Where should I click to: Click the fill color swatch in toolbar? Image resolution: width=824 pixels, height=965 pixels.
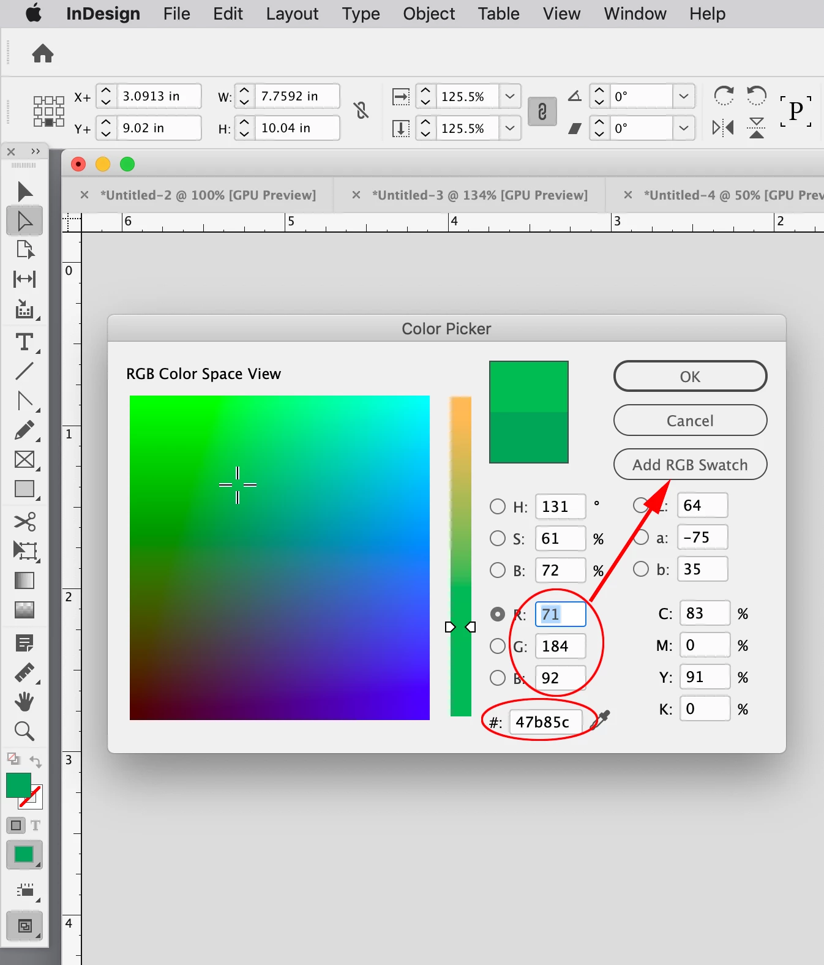pyautogui.click(x=18, y=786)
